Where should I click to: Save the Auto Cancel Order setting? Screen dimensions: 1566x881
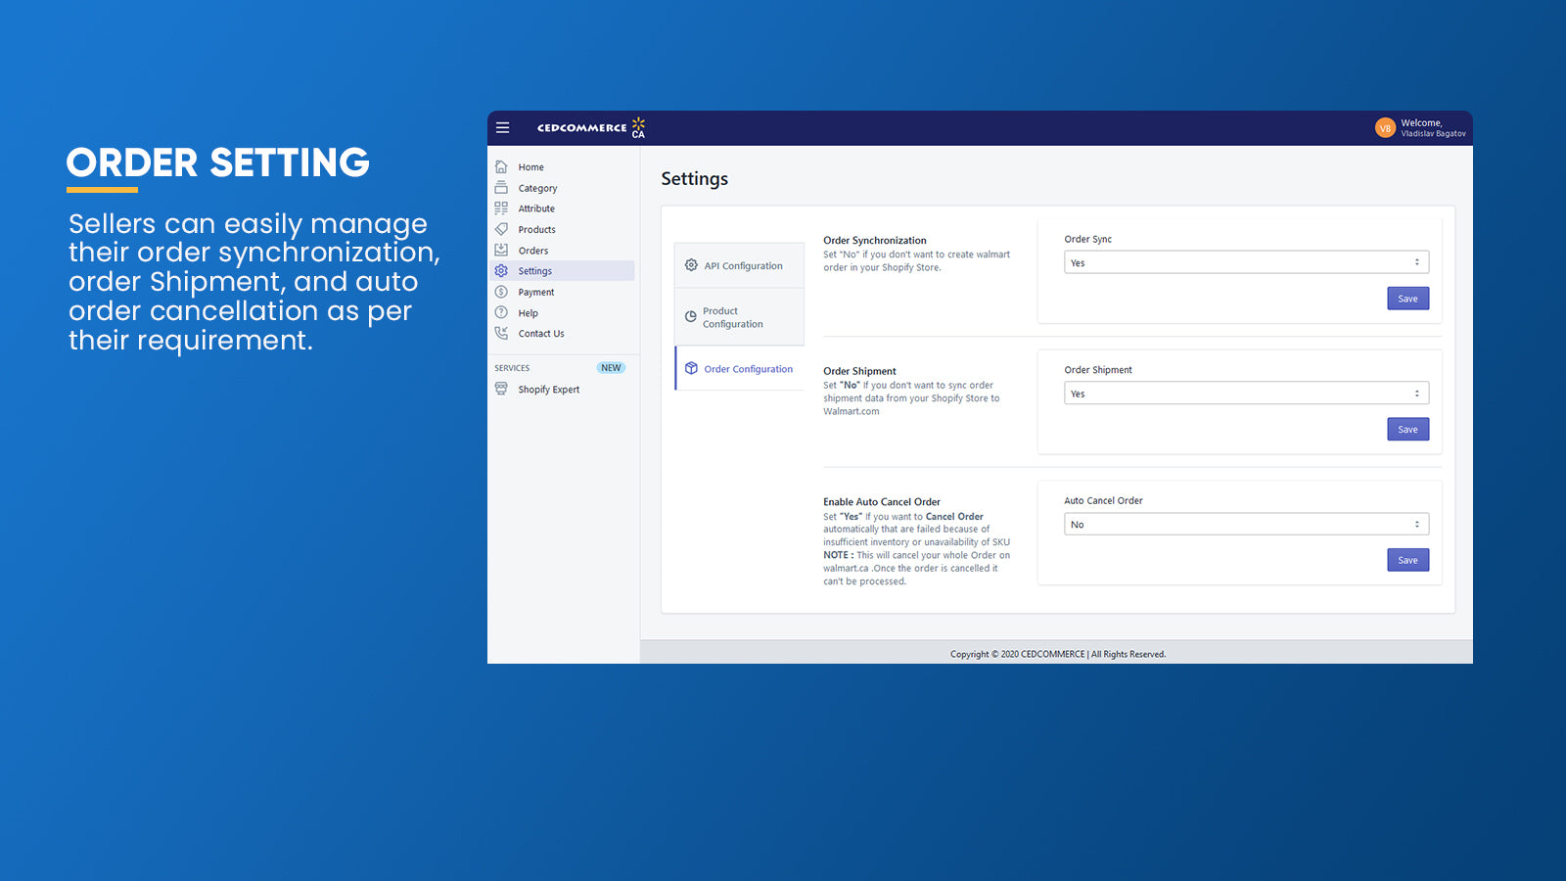(x=1407, y=560)
